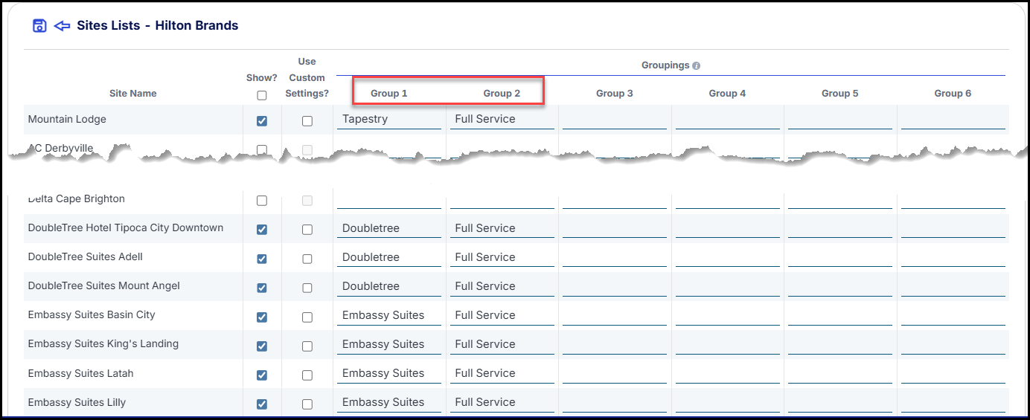This screenshot has width=1030, height=420.
Task: Click the Group 1 column header
Action: [389, 94]
